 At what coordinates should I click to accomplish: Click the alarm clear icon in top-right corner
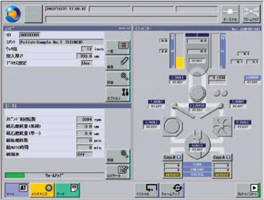click(x=251, y=14)
